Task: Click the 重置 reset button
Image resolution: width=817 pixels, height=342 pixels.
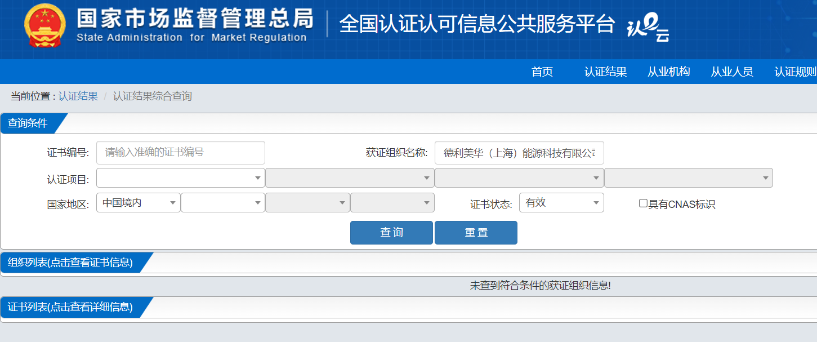Action: coord(476,233)
